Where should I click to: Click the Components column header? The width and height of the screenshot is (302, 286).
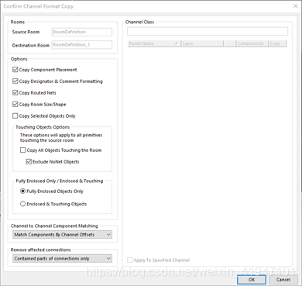252,43
